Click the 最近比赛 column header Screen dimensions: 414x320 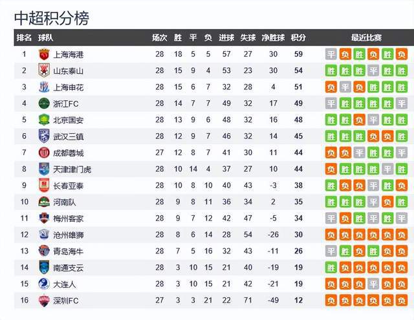click(366, 37)
